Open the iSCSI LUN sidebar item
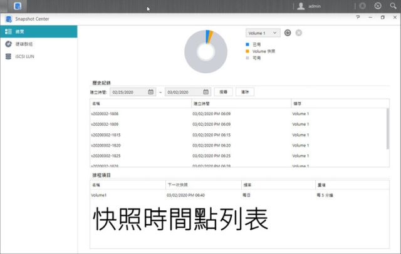Screen dimensions: 401x254 click(x=39, y=56)
